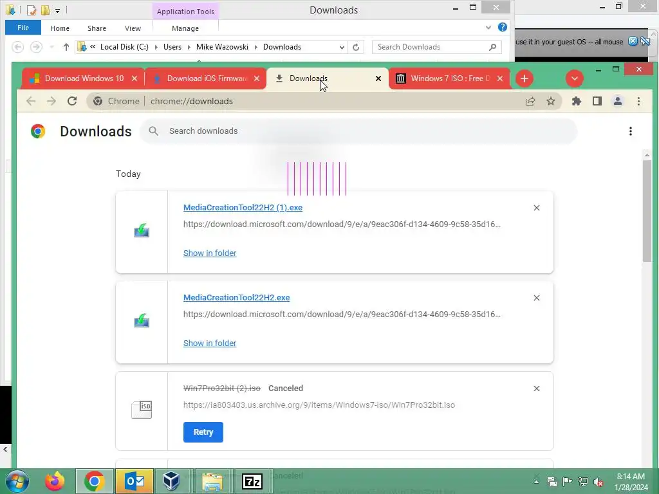Remove MediaCreationTool22H2.exe entry from list
Viewport: 659px width, 494px height.
537,298
